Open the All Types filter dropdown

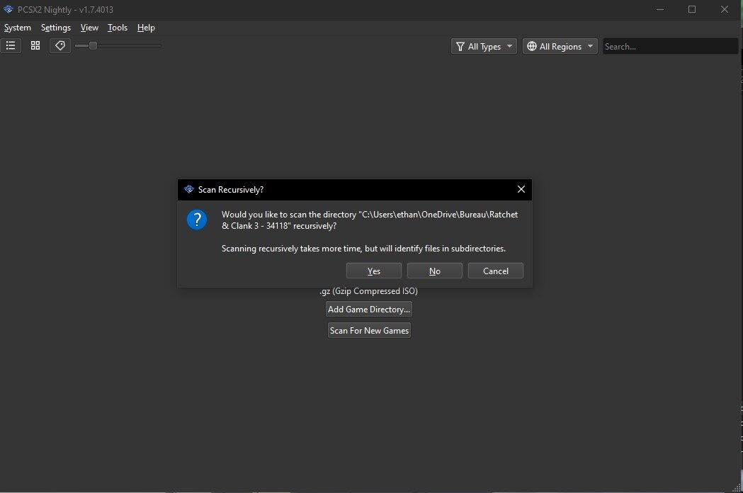[x=484, y=47]
